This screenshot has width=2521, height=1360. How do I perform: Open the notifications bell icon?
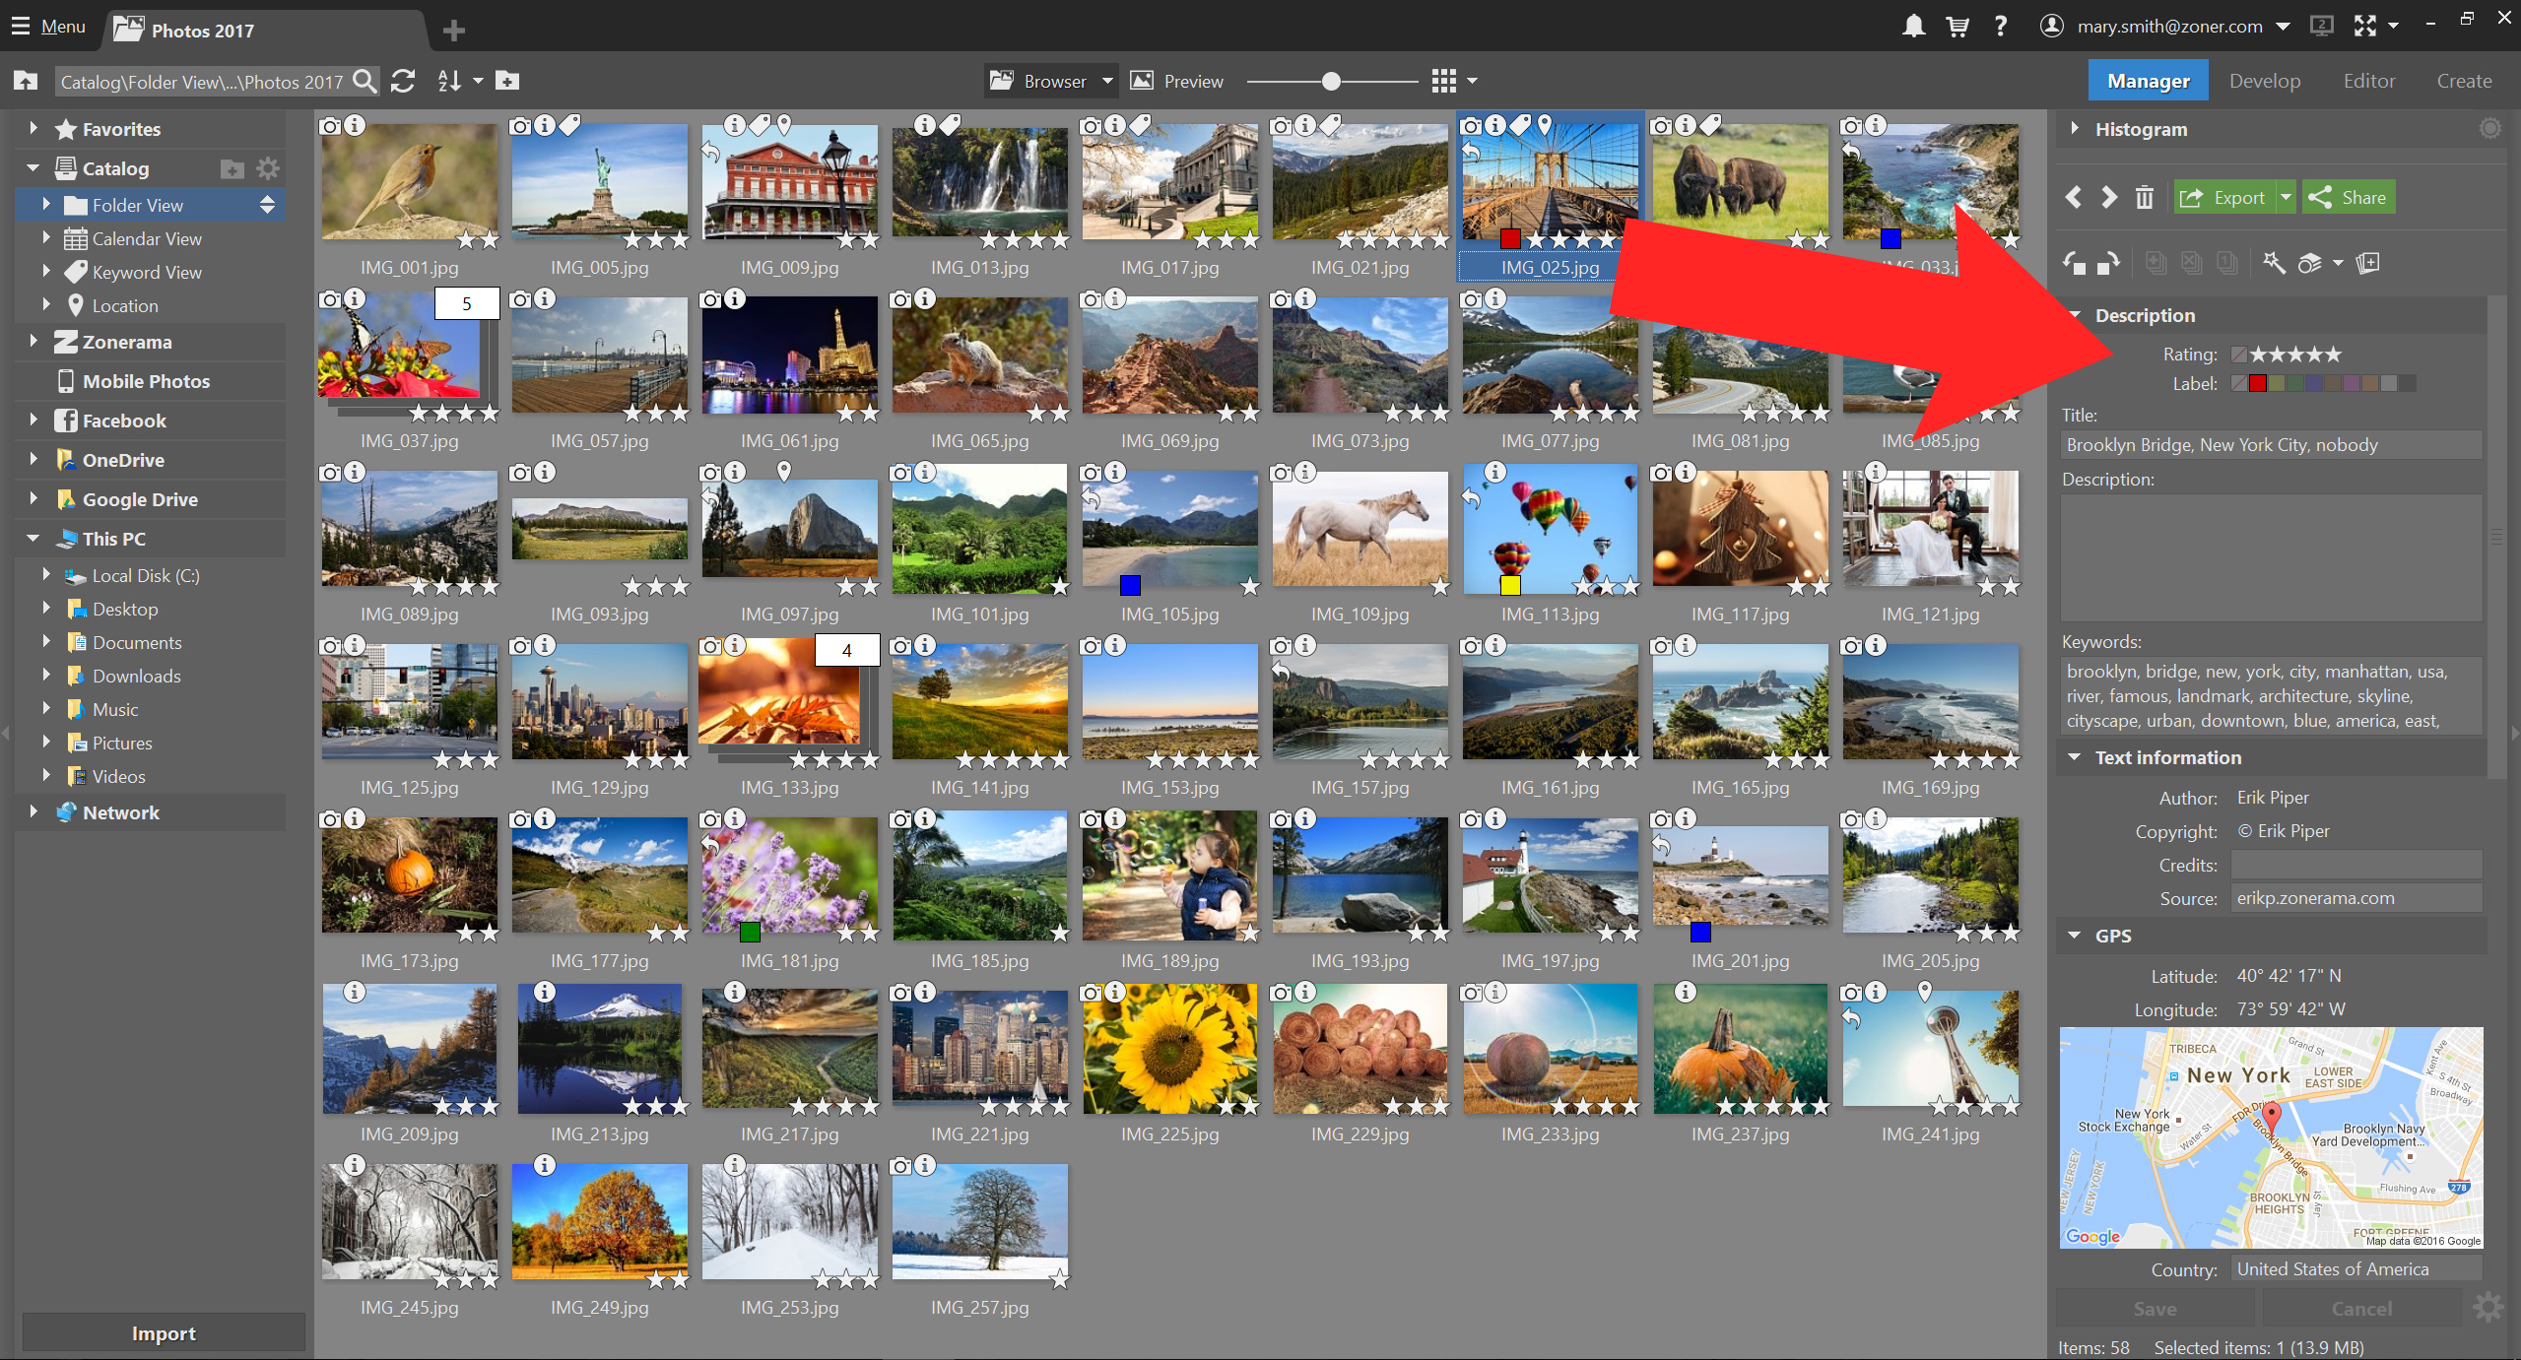point(1913,26)
